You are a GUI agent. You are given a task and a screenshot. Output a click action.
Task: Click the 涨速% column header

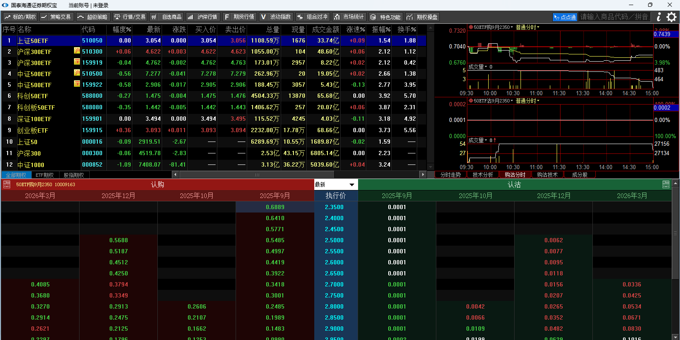355,29
